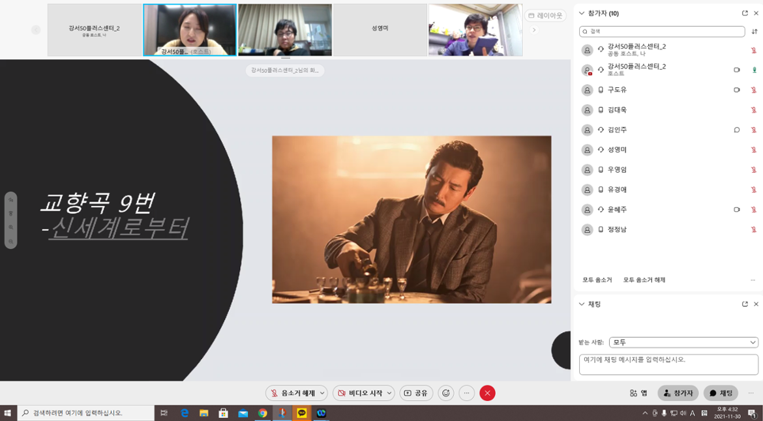Open the reactions emoji button

[x=445, y=393]
